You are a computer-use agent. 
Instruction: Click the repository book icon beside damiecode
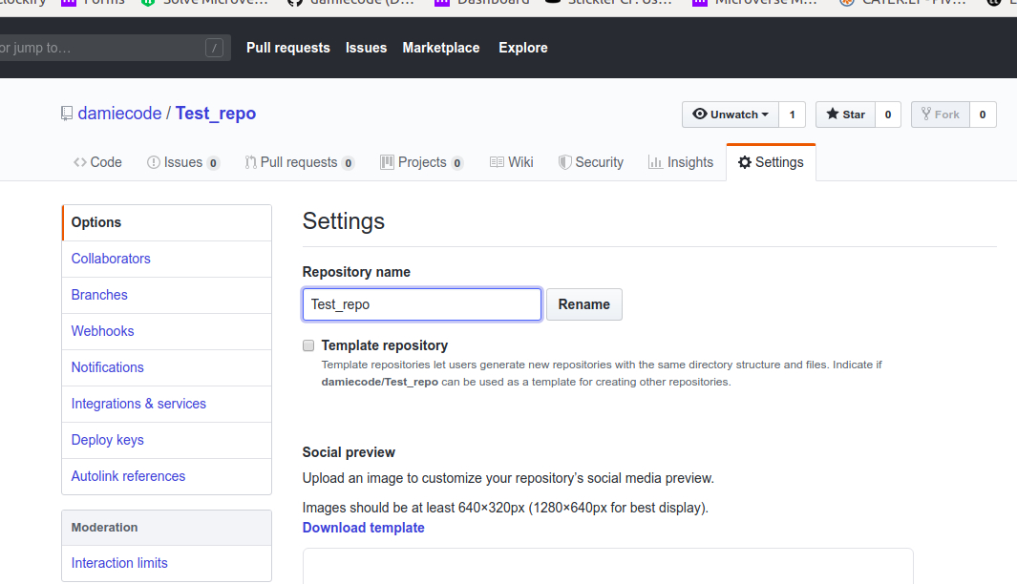click(x=67, y=114)
